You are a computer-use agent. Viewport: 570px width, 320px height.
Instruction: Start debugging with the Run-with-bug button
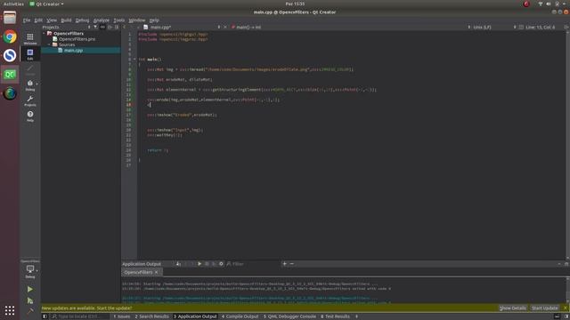[30, 300]
